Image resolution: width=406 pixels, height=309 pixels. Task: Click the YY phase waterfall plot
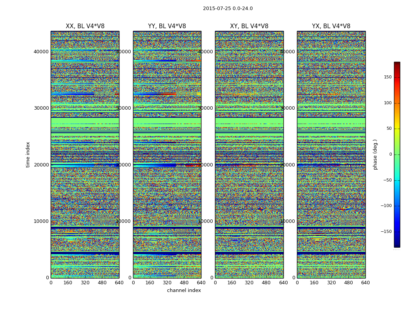click(167, 154)
